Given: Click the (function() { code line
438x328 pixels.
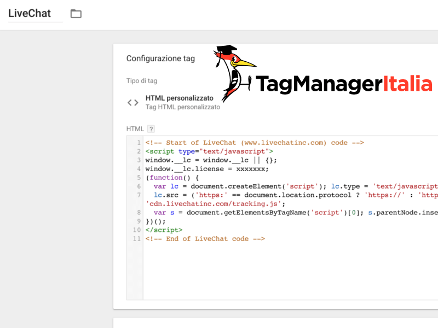Looking at the screenshot, I should (x=172, y=178).
